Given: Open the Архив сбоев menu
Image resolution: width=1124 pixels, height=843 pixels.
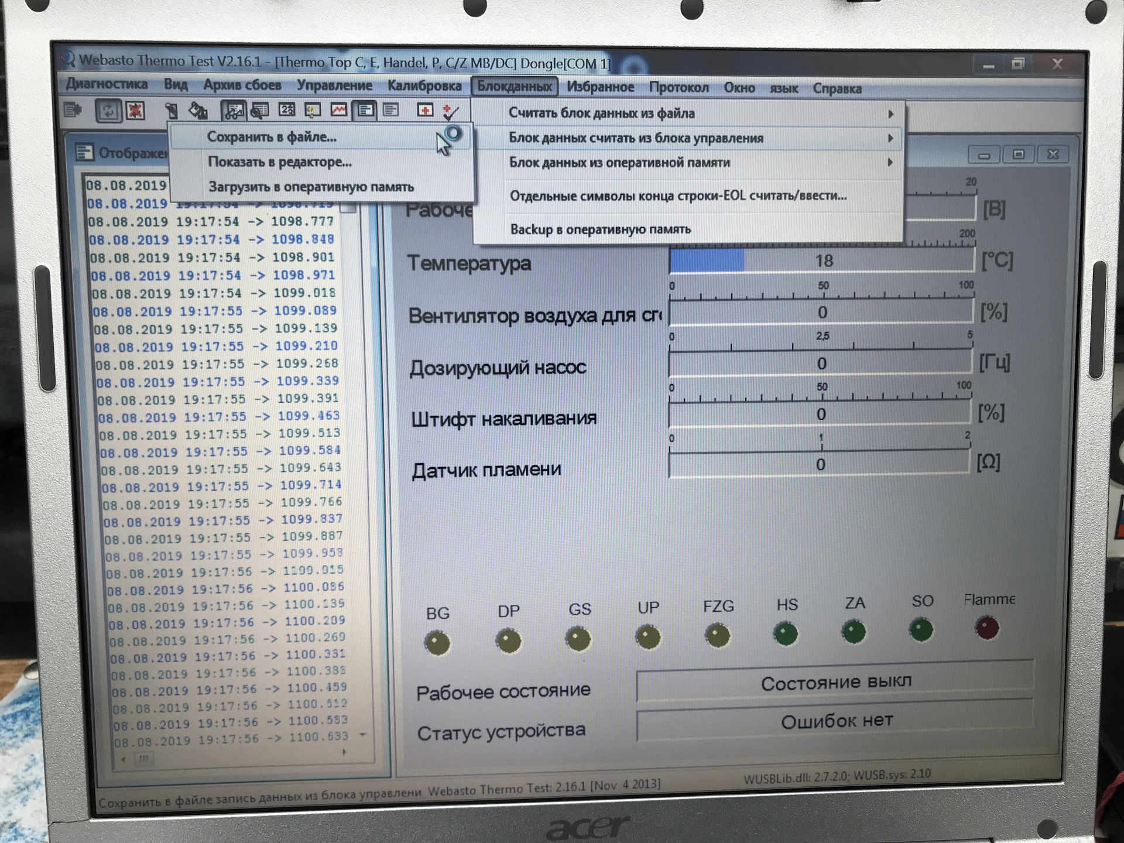Looking at the screenshot, I should [x=242, y=85].
